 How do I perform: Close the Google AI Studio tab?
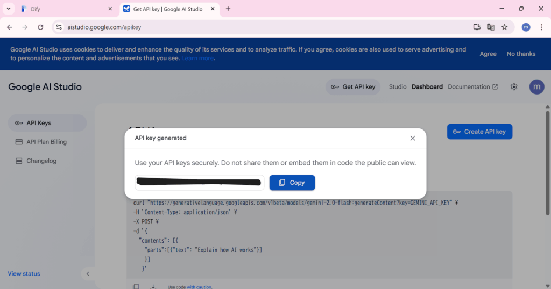(213, 9)
